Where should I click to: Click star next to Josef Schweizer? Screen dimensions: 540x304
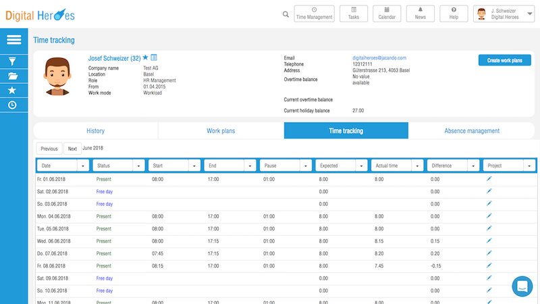145,58
